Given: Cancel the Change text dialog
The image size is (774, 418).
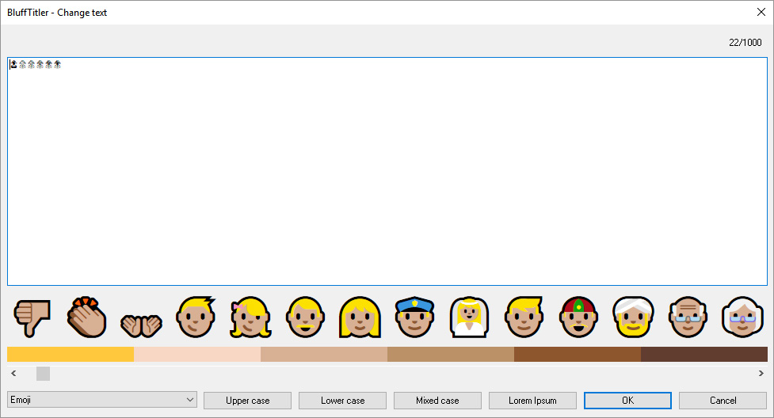Looking at the screenshot, I should click(x=723, y=401).
